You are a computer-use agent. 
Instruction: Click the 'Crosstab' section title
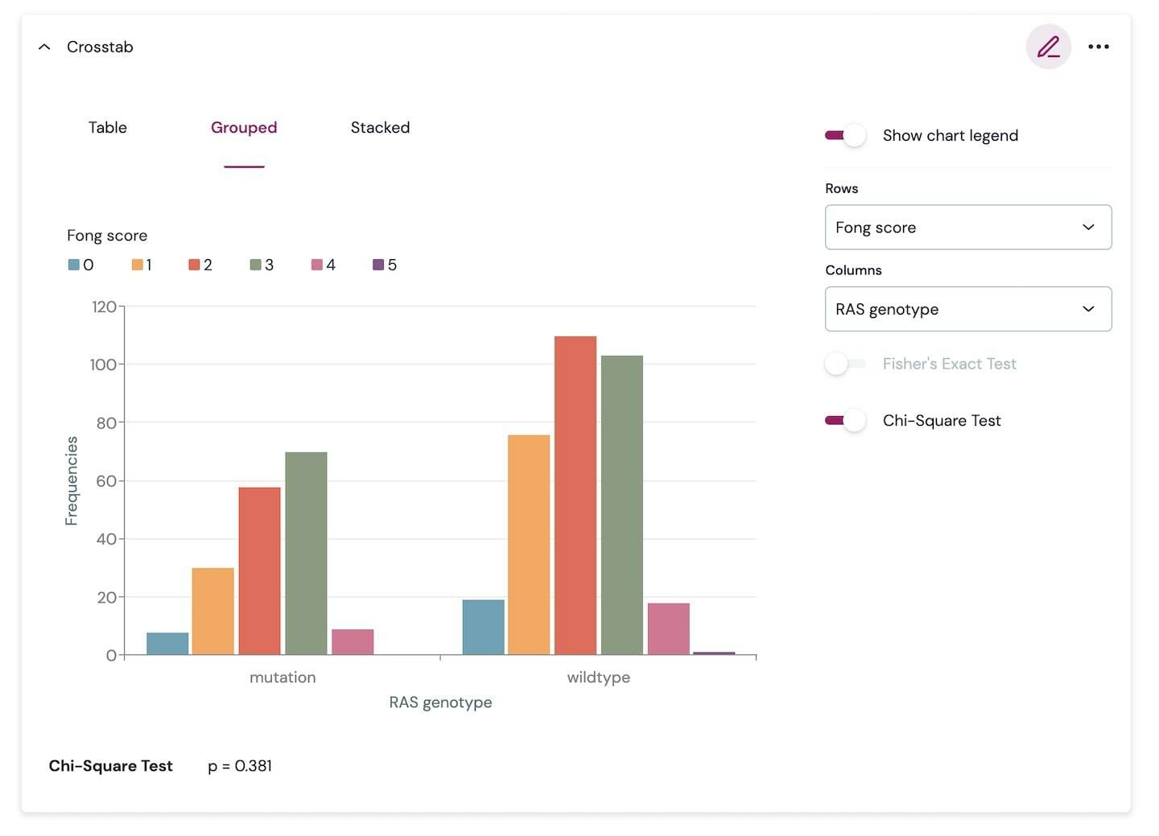(100, 47)
